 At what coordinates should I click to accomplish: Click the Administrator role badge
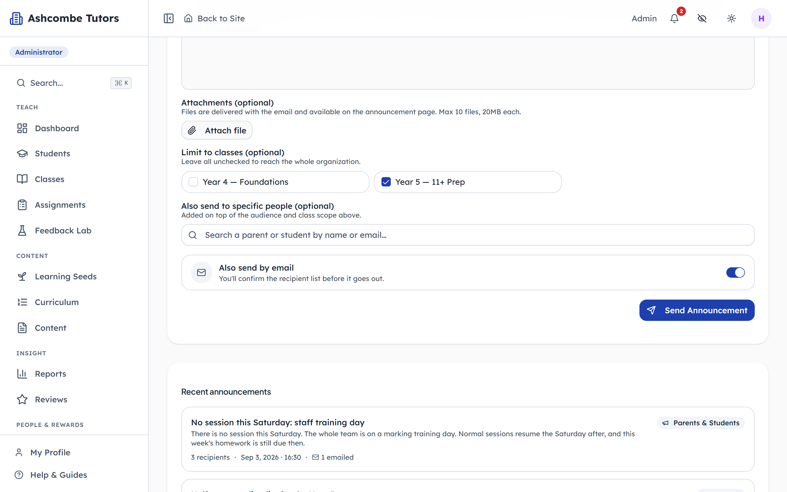[x=39, y=52]
